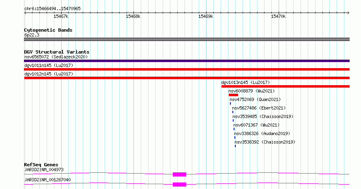
Task: Click the Cytogenetic Bands track title
Action: tap(48, 30)
